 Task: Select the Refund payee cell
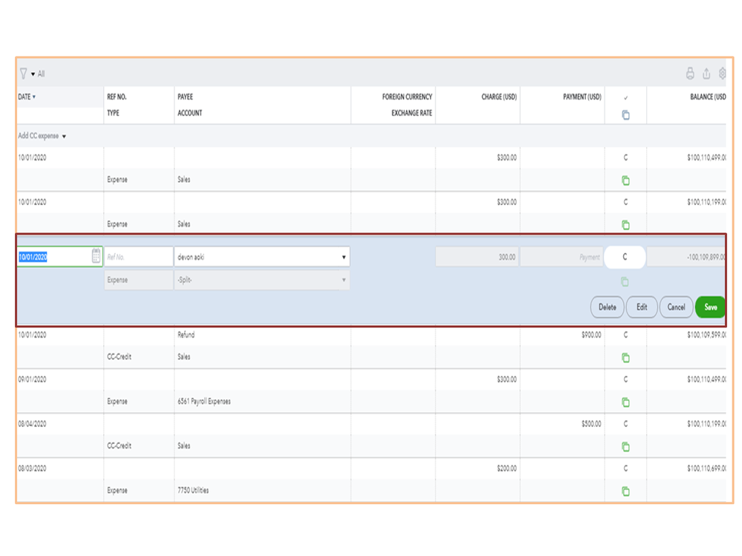[x=186, y=335]
